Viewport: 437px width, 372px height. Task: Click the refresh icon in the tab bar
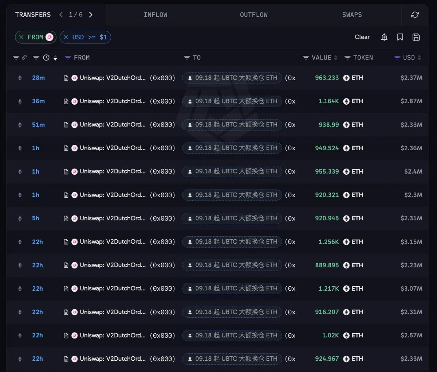point(415,15)
